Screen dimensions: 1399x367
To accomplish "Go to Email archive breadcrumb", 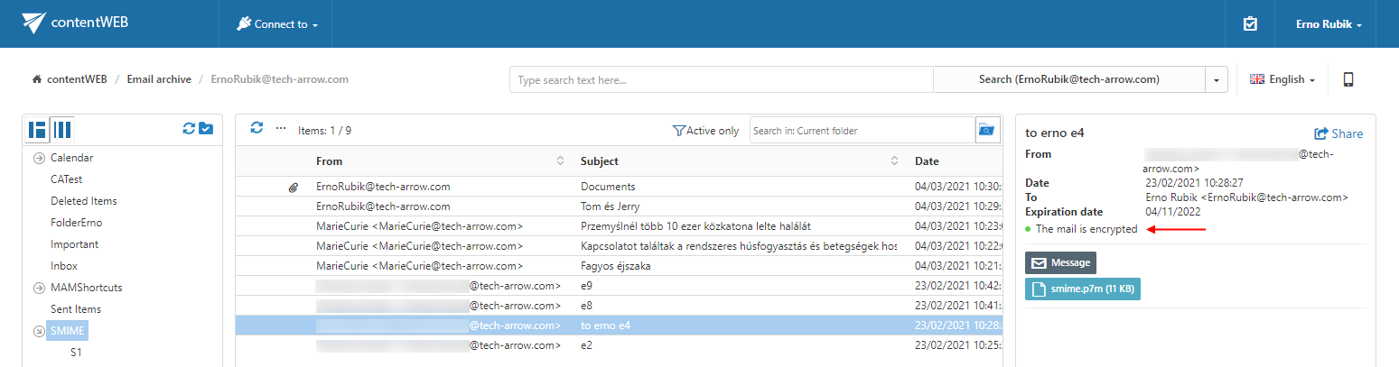I will coord(159,79).
